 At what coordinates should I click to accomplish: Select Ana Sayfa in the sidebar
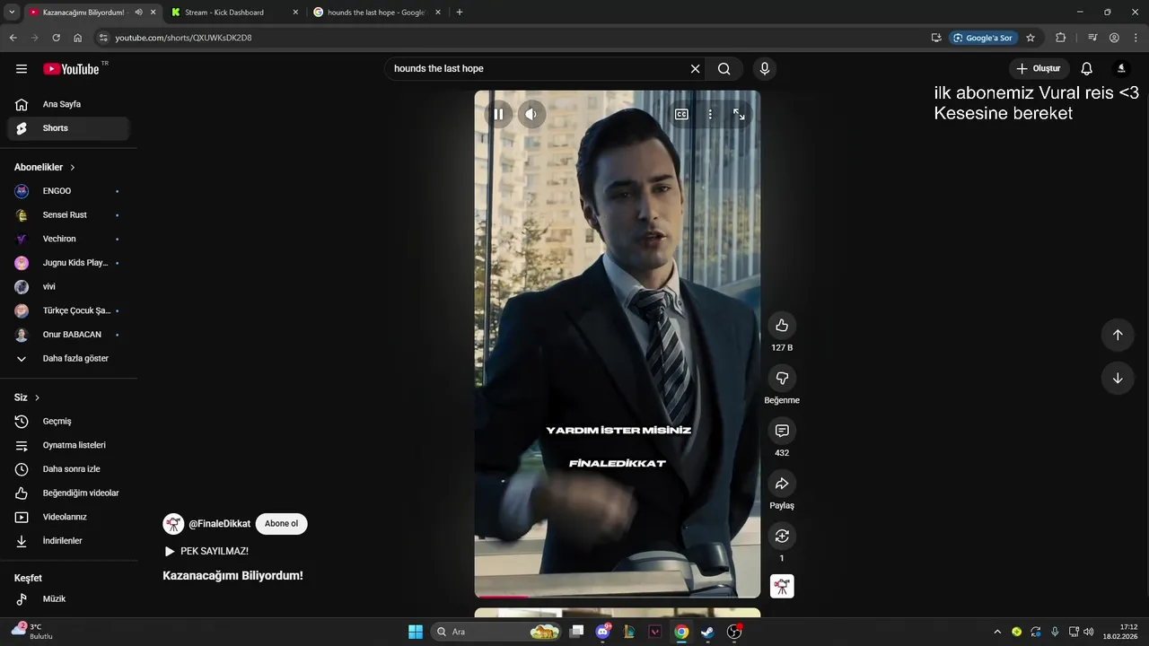68,104
